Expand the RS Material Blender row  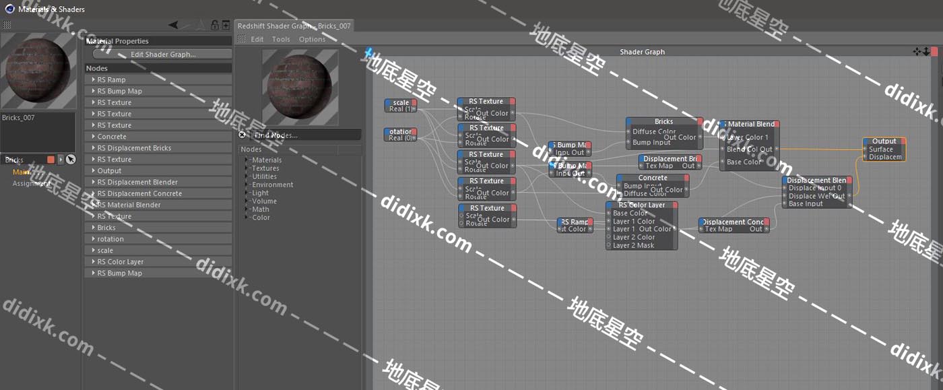point(93,205)
